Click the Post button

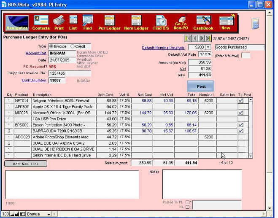pos(200,86)
